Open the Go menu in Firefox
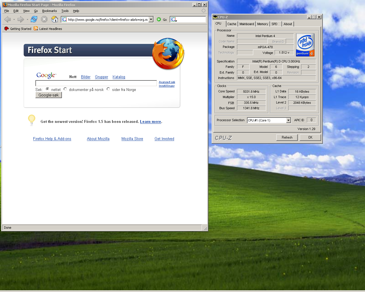The image size is (365, 292). 36,11
